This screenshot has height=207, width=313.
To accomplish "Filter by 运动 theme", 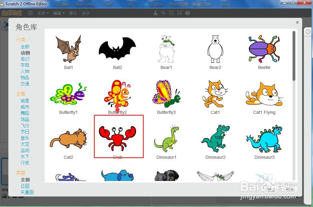I will pos(25,150).
